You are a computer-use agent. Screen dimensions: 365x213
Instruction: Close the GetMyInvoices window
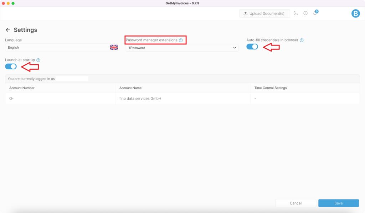pos(3,3)
